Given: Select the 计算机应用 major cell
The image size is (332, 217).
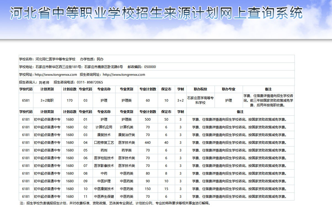Looking at the screenshot, I should (x=104, y=127).
